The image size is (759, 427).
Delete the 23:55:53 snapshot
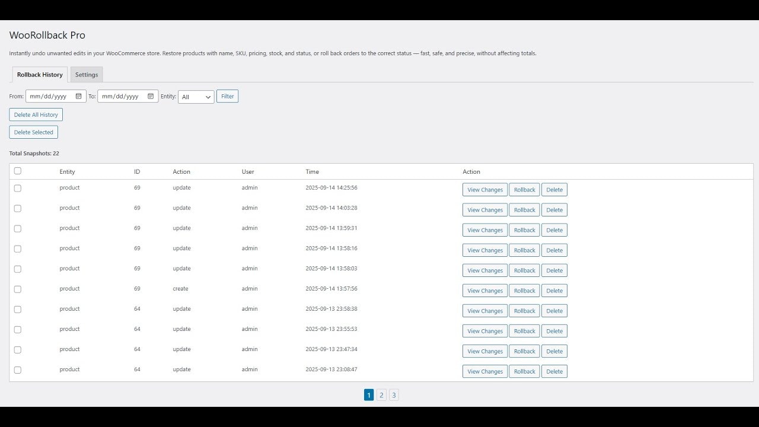[554, 331]
